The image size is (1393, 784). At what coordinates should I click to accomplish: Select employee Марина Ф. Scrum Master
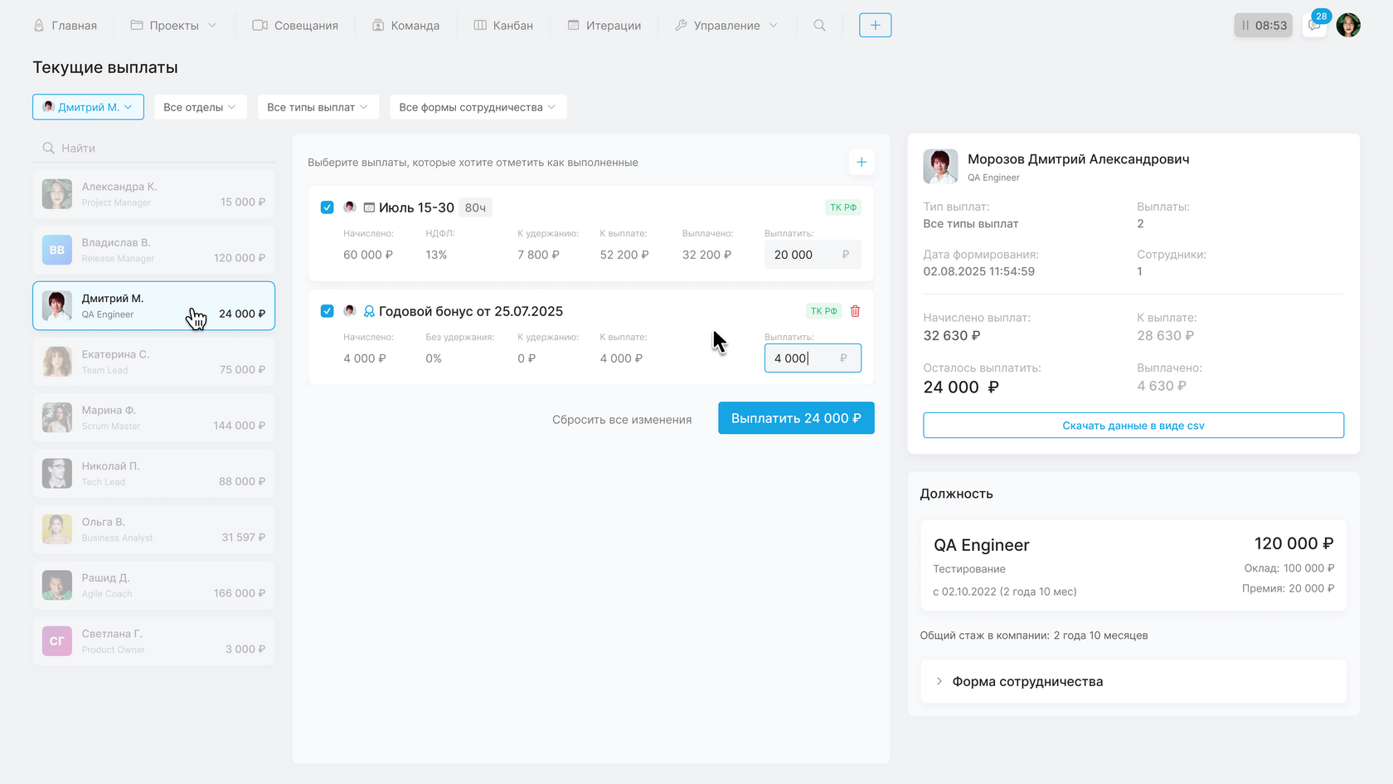pos(154,417)
